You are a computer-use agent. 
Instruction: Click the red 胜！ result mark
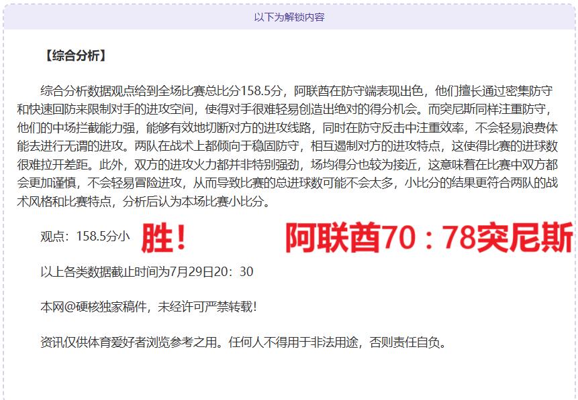pos(164,238)
